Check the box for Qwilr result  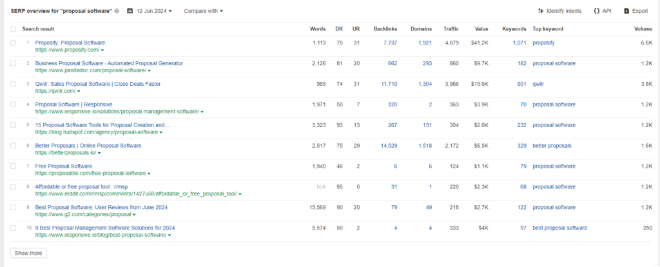[x=13, y=84]
